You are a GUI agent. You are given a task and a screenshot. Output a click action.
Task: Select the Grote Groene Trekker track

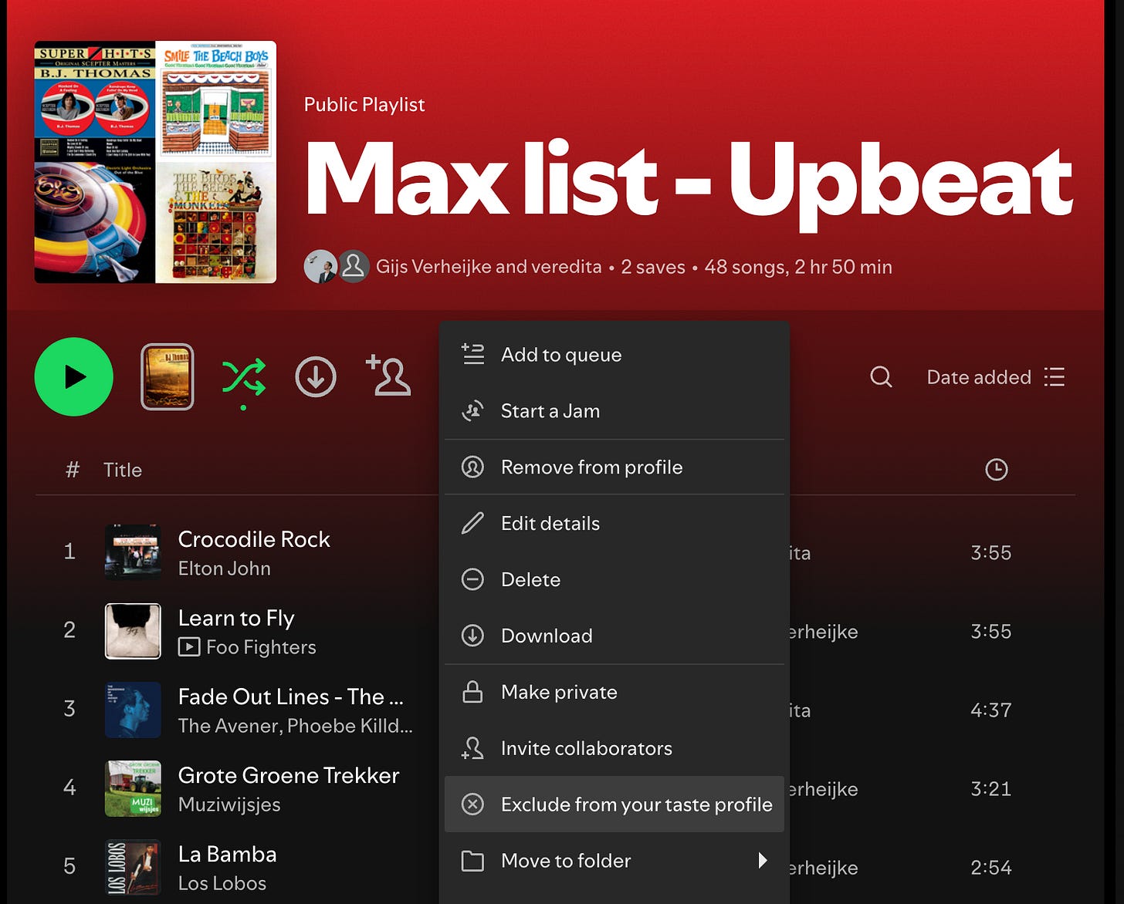[x=289, y=775]
